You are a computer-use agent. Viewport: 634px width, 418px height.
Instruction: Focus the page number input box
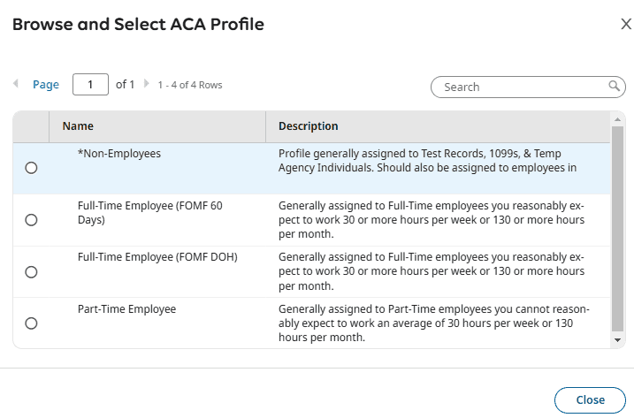90,85
